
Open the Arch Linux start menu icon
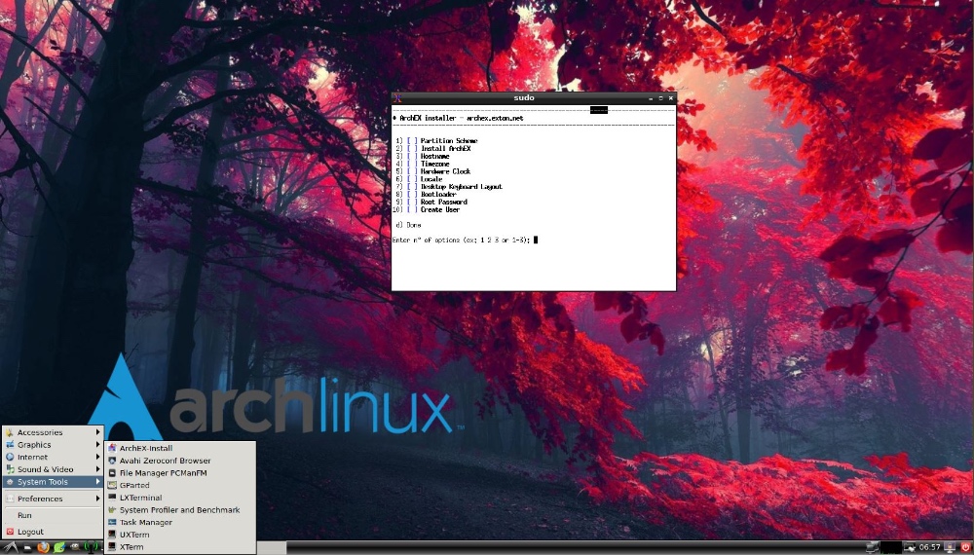pyautogui.click(x=10, y=547)
